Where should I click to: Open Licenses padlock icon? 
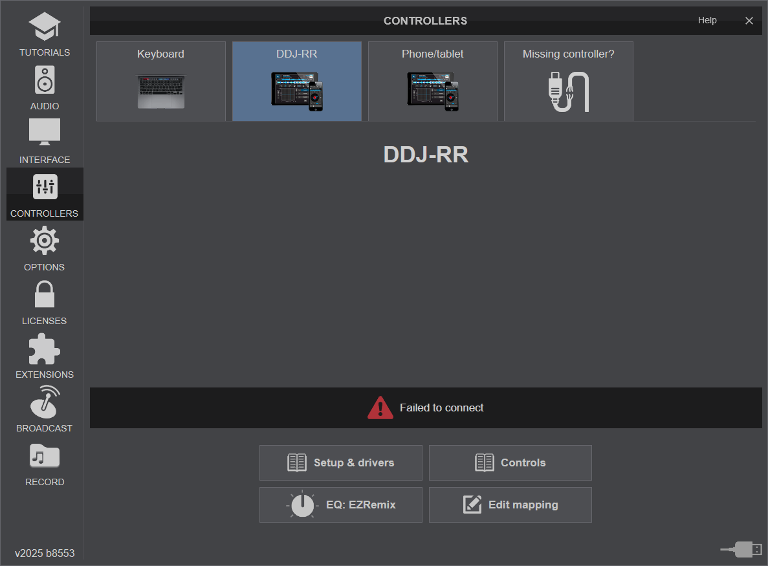(x=44, y=294)
